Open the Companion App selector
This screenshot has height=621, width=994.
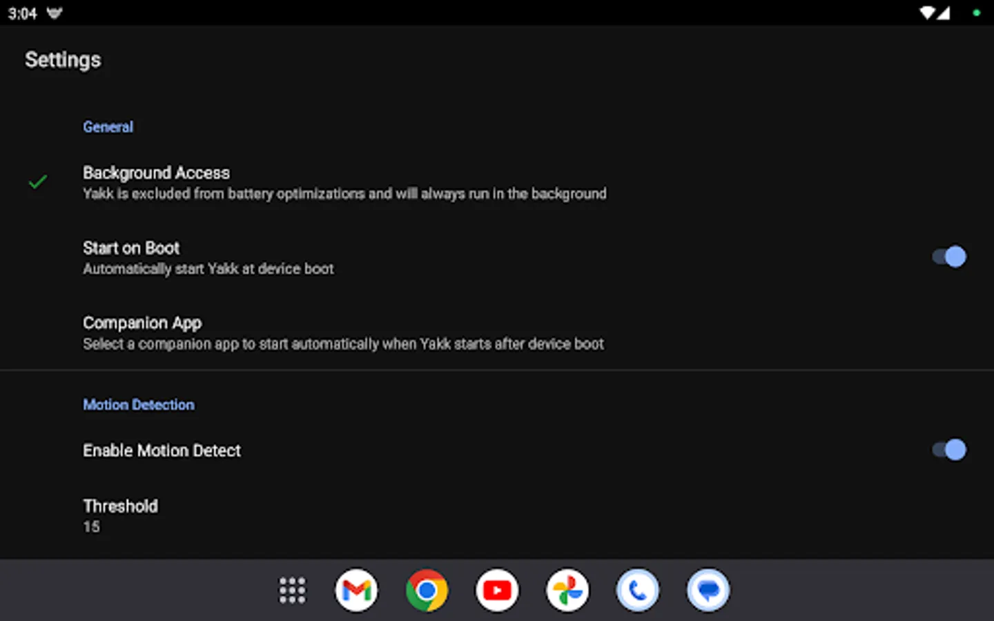pos(343,333)
